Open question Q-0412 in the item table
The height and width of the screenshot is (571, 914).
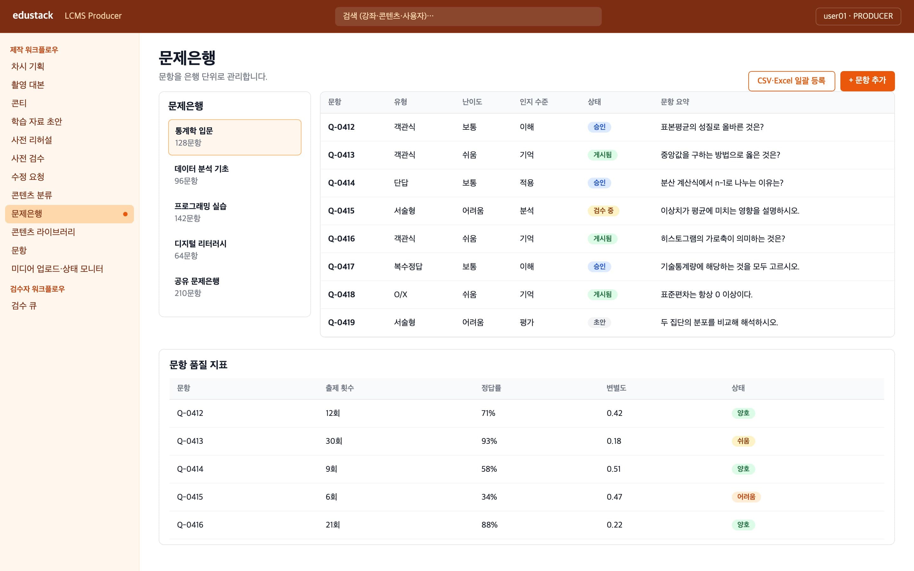[341, 127]
